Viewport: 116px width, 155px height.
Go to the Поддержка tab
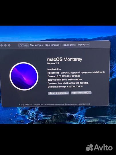tap(69, 45)
